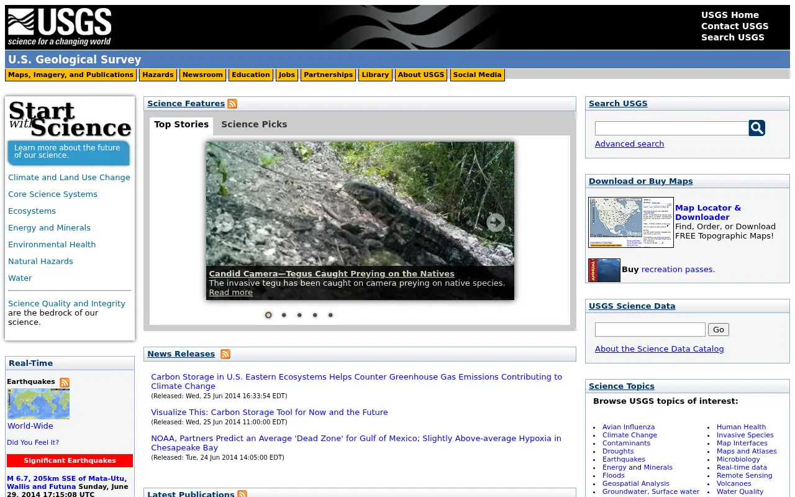The width and height of the screenshot is (795, 497).
Task: Read more about the tegu story
Action: click(x=230, y=293)
